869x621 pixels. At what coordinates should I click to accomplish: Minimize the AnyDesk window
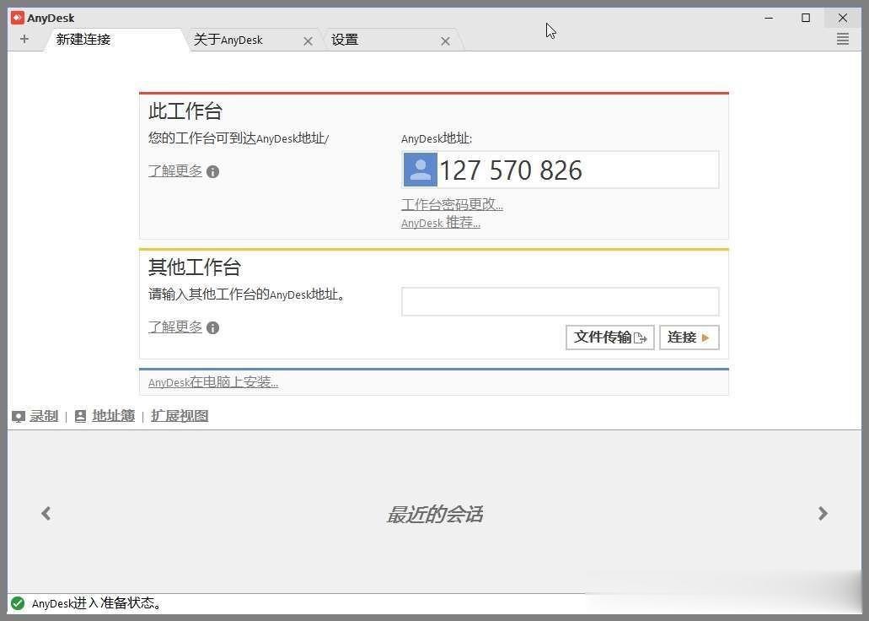[769, 18]
